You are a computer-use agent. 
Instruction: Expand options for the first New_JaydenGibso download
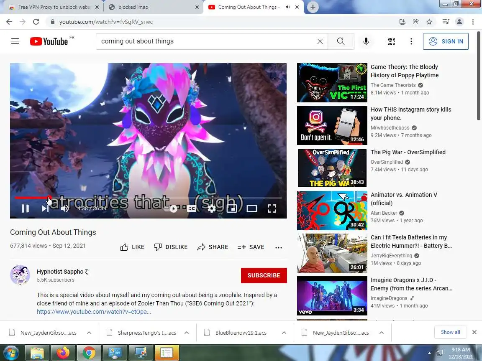[89, 333]
